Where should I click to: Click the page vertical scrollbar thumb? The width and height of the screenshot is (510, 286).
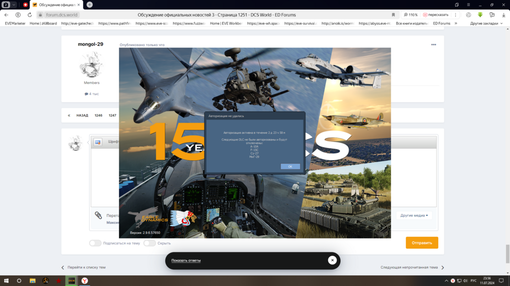(x=508, y=254)
